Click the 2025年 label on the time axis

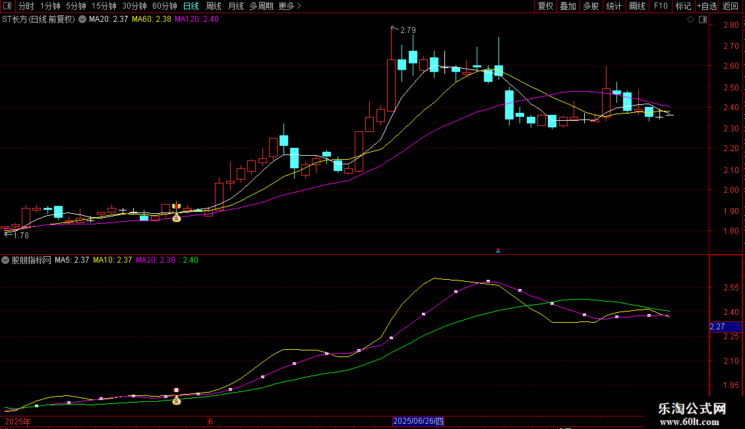point(18,422)
